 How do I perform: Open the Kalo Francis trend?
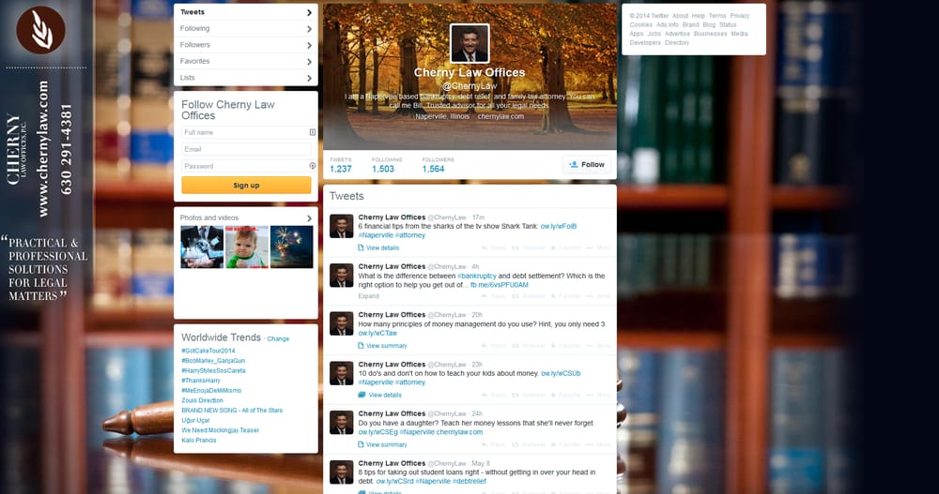[x=199, y=441]
